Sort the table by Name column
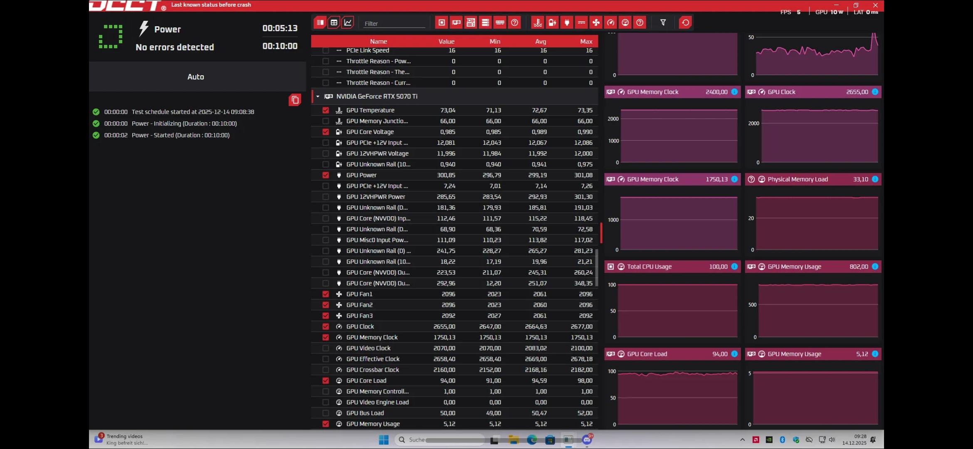Image resolution: width=973 pixels, height=449 pixels. (x=378, y=41)
